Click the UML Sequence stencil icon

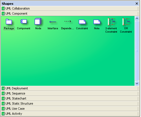point(3,94)
